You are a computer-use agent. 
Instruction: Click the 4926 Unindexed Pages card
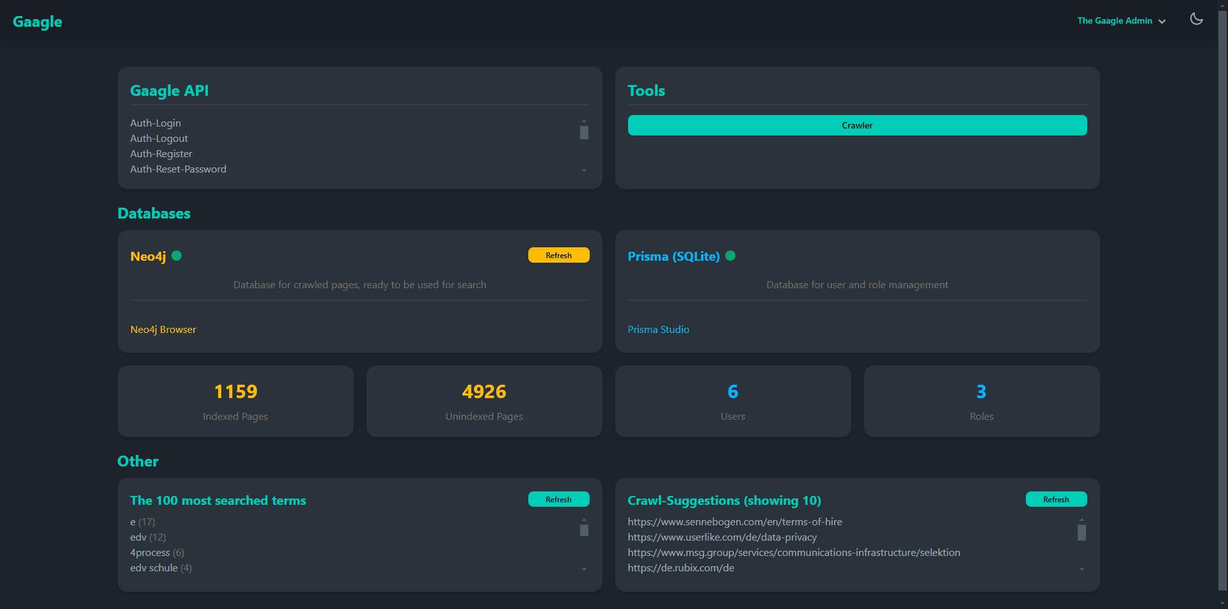pos(484,401)
